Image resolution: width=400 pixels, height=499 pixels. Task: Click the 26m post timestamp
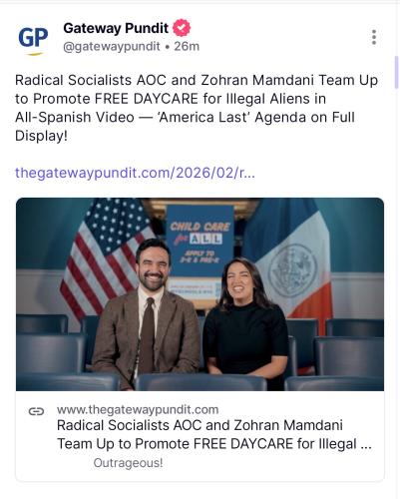tap(187, 46)
